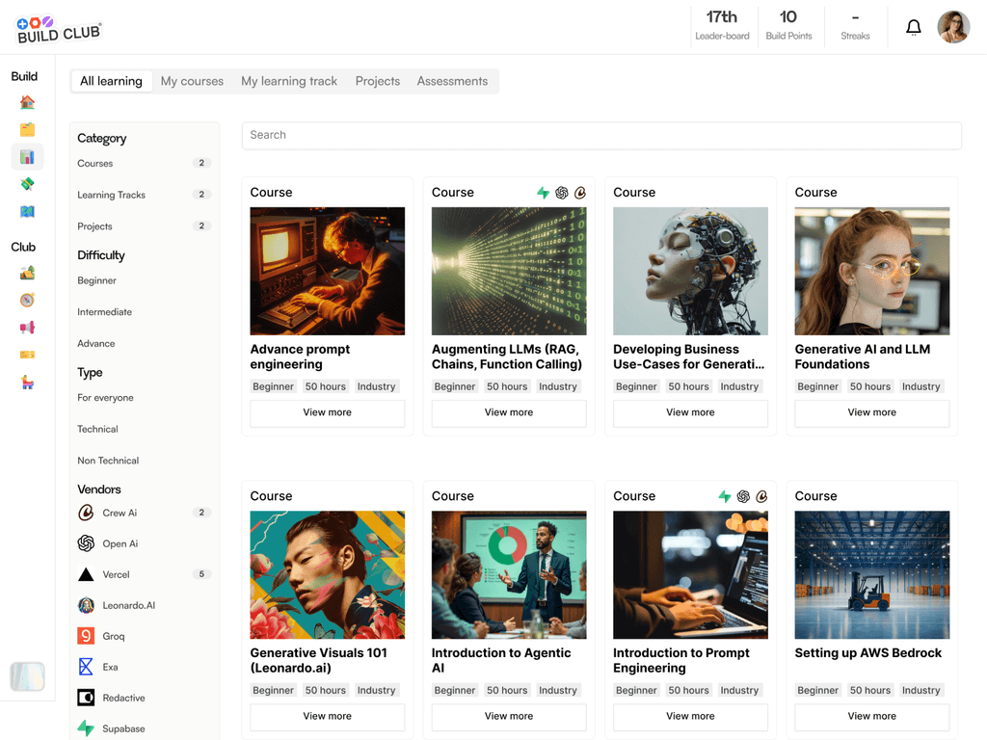Click the Search input field
Screen dimensions: 987x740
[601, 135]
